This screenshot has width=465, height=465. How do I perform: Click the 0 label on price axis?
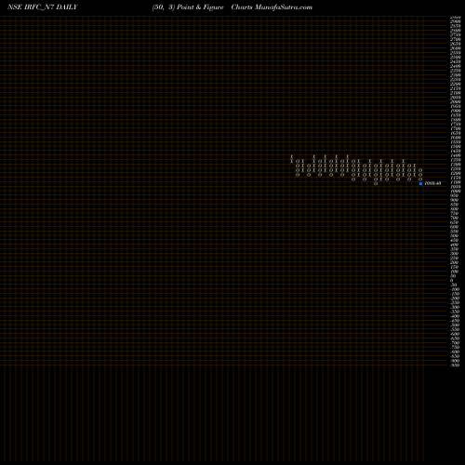tap(451, 280)
